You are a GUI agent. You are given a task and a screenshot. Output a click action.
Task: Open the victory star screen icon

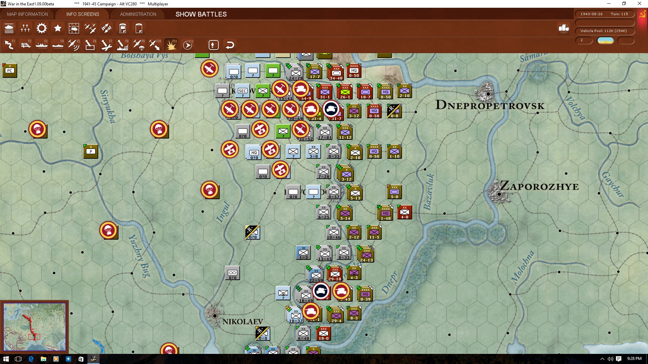click(58, 28)
